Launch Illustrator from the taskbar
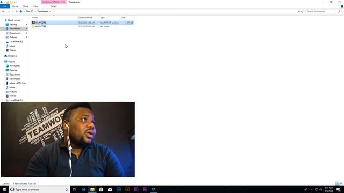The height and width of the screenshot is (193, 344). [x=127, y=189]
